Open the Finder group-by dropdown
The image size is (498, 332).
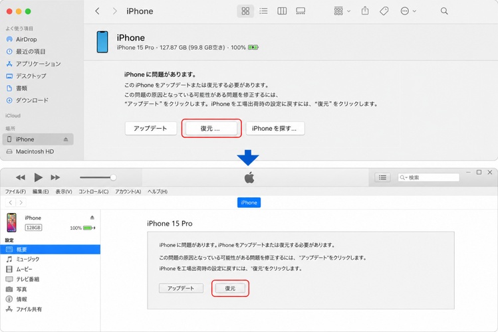click(x=342, y=11)
